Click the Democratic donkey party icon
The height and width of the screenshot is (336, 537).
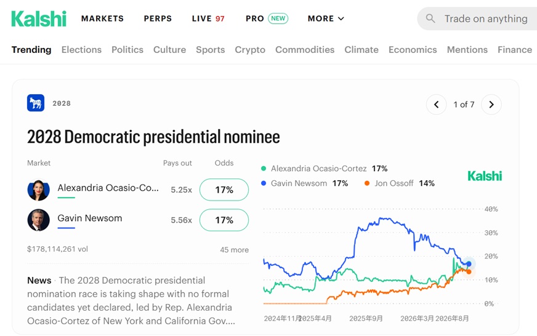pos(36,103)
